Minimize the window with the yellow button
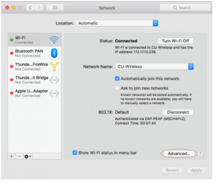Screen dimensions: 219x182 tap(14, 7)
